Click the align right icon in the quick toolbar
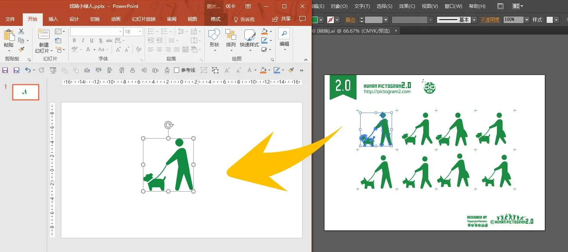The height and width of the screenshot is (252, 568). coord(121,70)
